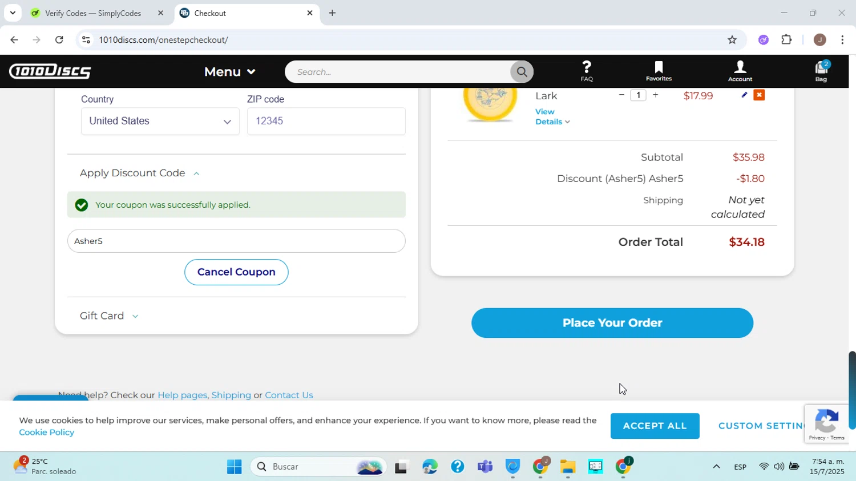This screenshot has width=856, height=481.
Task: Expand View Details for Lark
Action: pos(552,116)
